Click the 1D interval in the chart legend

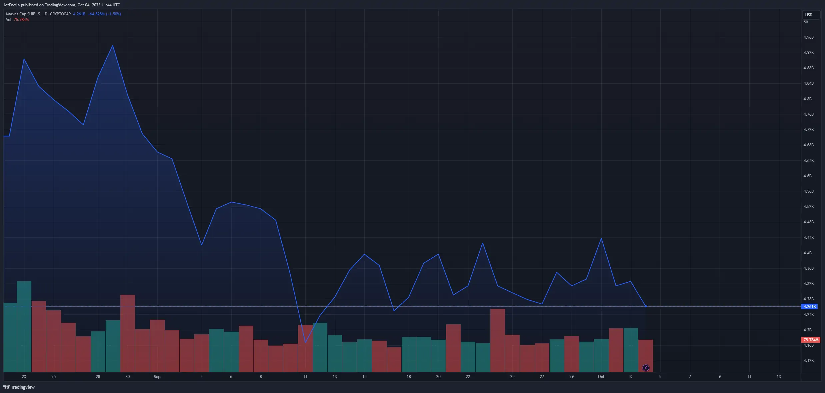(x=45, y=14)
